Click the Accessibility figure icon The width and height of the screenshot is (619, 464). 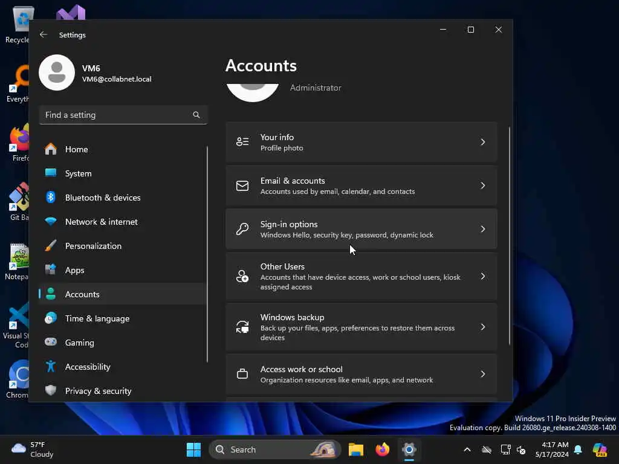click(51, 367)
